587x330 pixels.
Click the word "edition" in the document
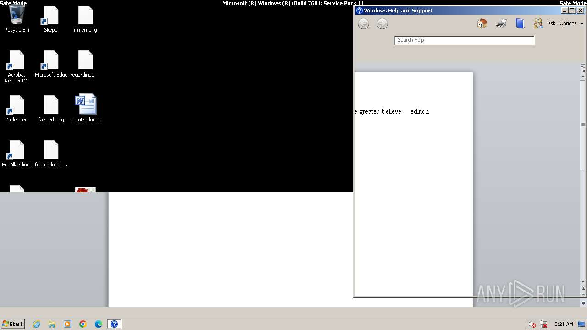[420, 111]
